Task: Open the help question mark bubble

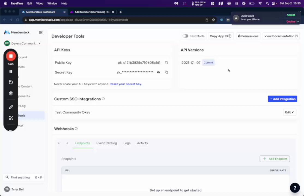Action: (295, 188)
